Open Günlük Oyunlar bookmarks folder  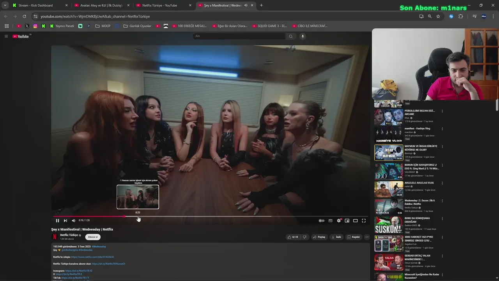point(137,26)
